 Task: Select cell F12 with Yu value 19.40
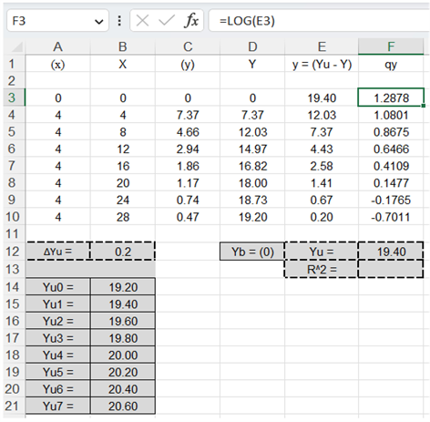[x=391, y=252]
